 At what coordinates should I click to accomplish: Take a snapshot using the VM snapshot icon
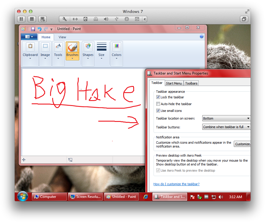(x=42, y=19)
